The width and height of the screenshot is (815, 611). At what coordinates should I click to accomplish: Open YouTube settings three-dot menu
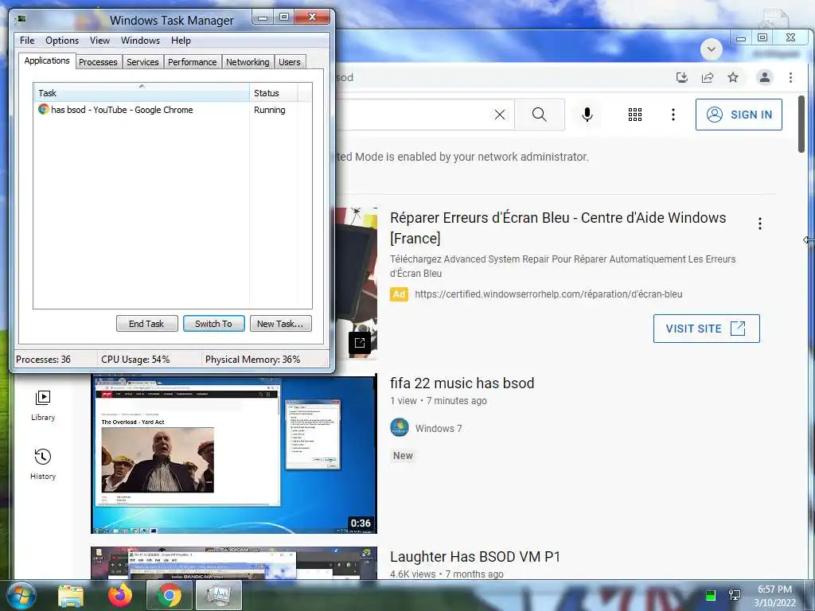[x=673, y=115]
